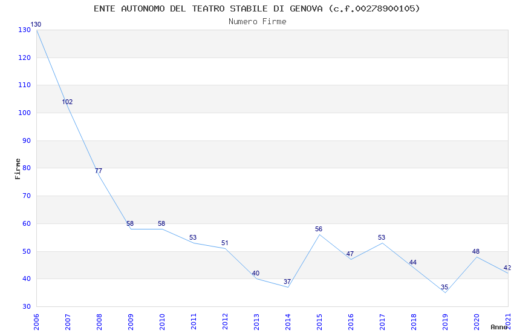Click the 2016 x-axis tick label
Screen dimensions: 514x333
[x=351, y=321]
